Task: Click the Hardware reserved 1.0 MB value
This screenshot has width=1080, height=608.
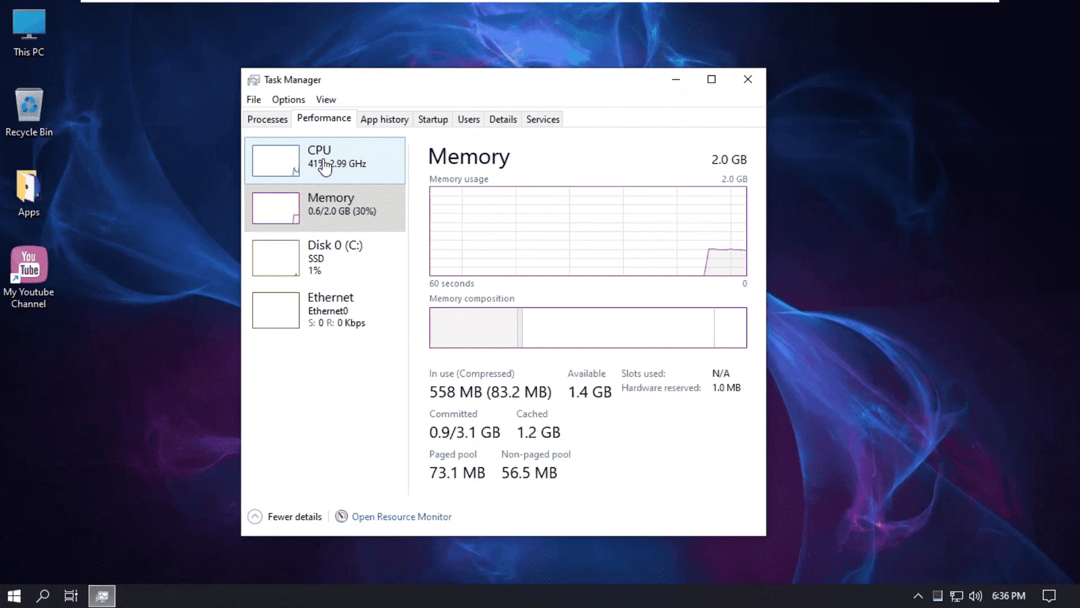Action: tap(726, 388)
